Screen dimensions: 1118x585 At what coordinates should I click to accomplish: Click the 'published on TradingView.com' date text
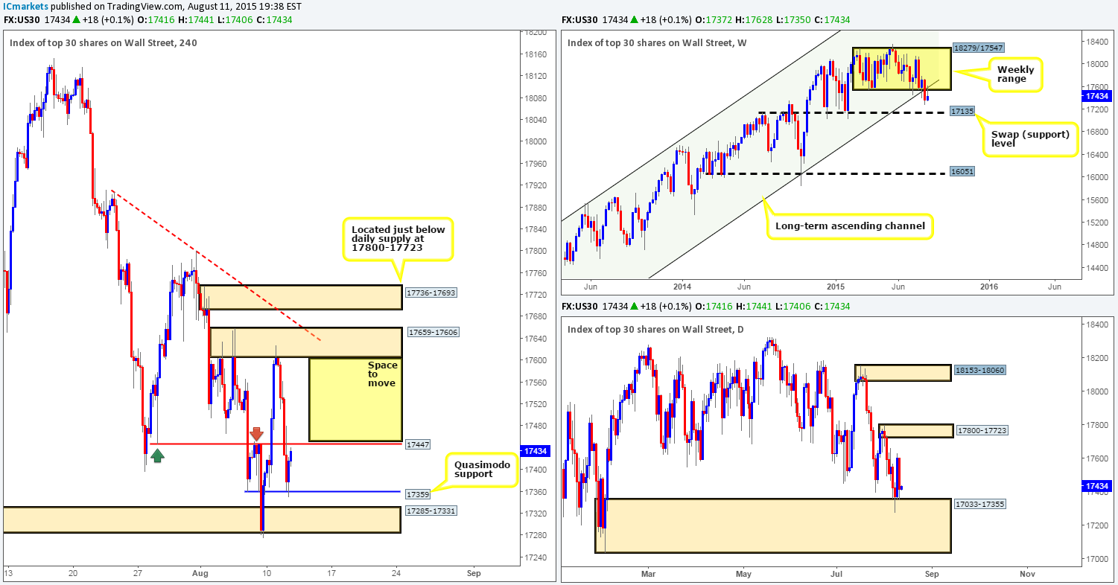pyautogui.click(x=176, y=7)
